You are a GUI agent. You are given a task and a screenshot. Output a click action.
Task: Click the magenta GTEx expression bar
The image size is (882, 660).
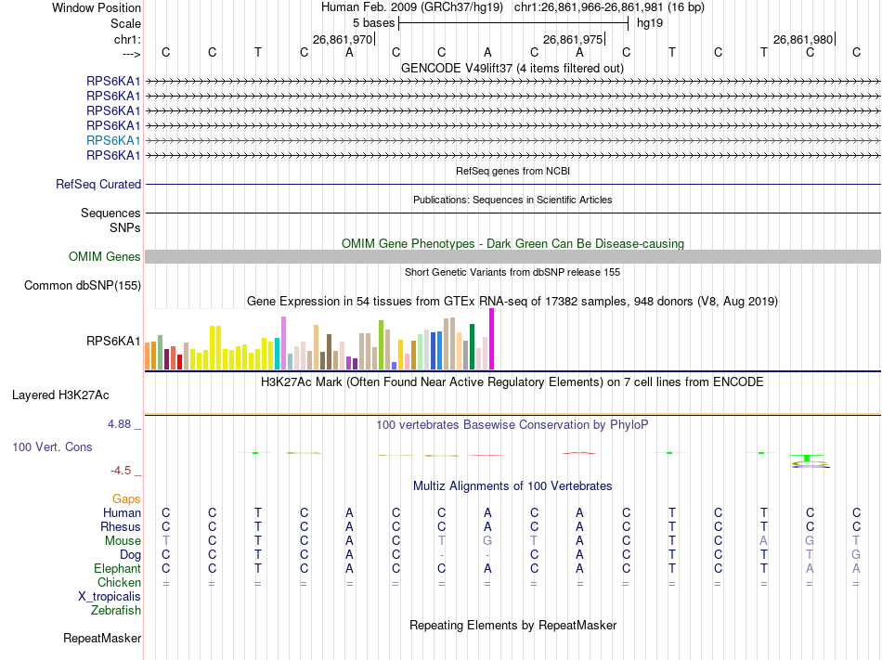pyautogui.click(x=492, y=339)
